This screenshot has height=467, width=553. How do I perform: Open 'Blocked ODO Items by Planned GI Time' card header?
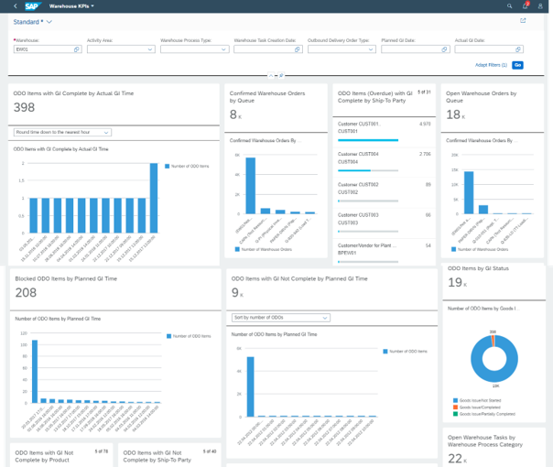click(115, 289)
